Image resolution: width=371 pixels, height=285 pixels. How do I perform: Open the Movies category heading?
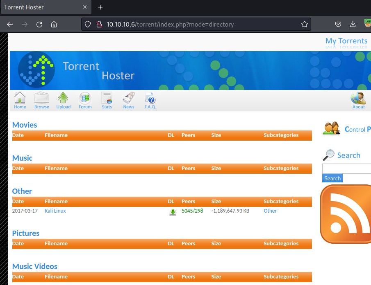[25, 125]
